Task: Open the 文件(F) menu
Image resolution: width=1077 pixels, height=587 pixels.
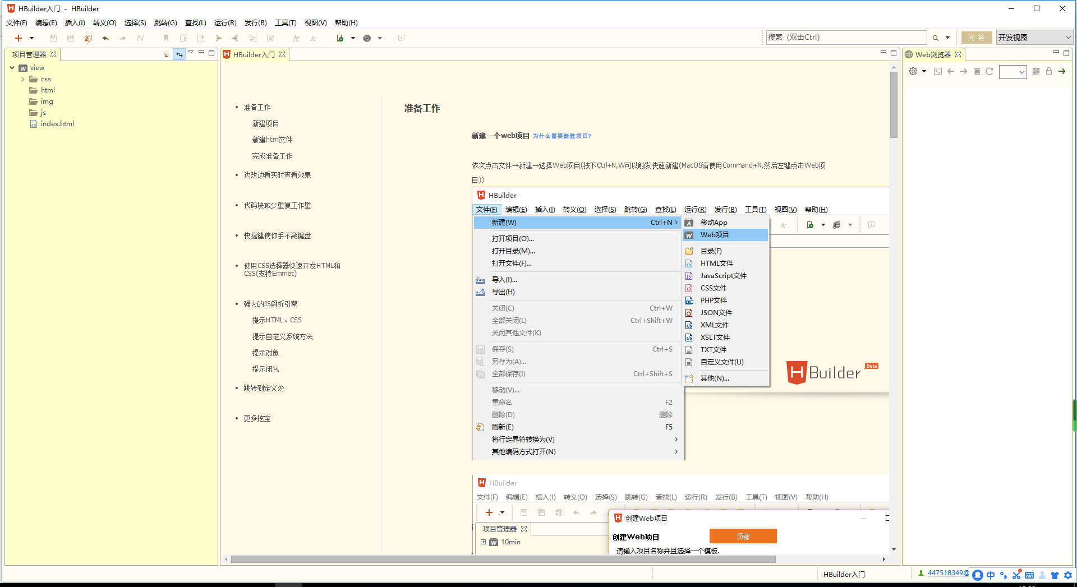Action: click(x=17, y=23)
